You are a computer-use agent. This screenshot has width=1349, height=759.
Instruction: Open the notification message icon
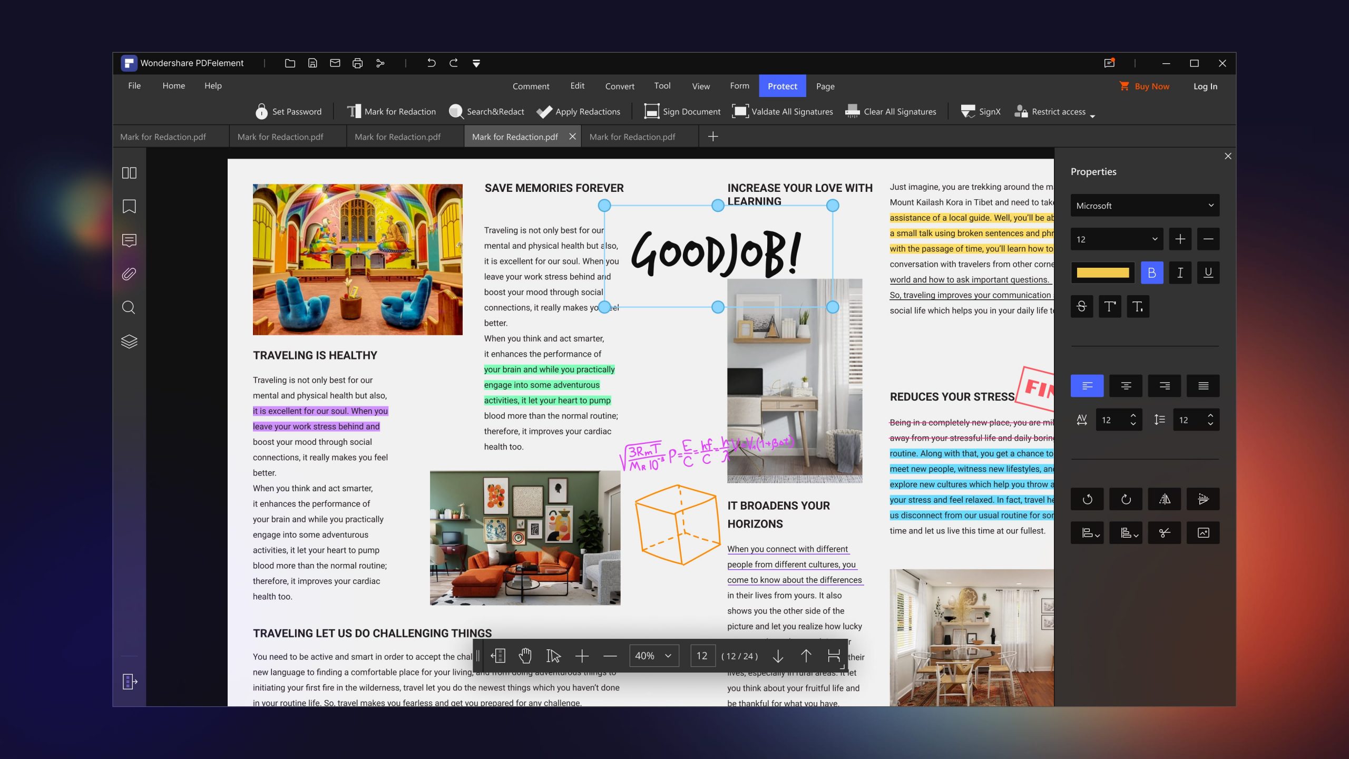click(x=1109, y=63)
